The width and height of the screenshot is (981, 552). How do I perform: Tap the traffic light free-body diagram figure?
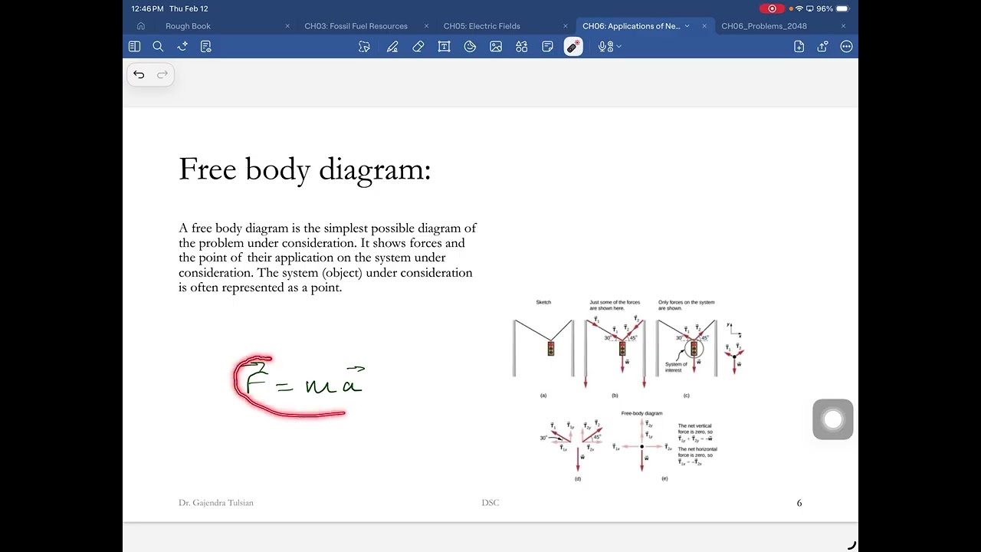tap(628, 390)
